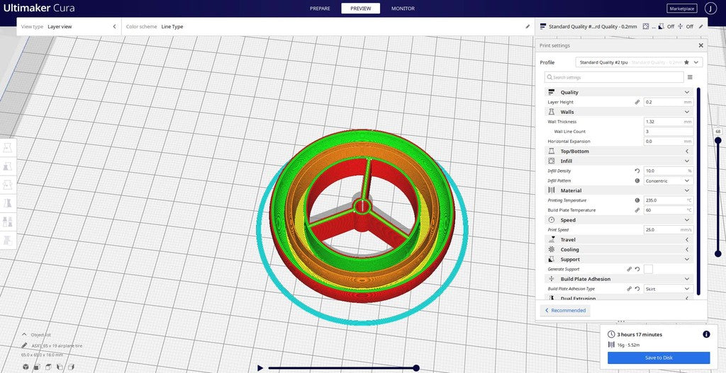
Task: Click the link icon next to Layer Height
Action: pyautogui.click(x=637, y=102)
